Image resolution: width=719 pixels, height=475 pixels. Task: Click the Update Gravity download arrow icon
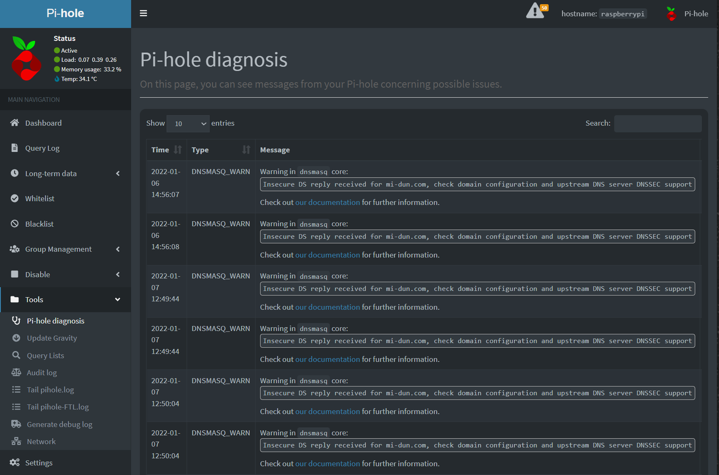pyautogui.click(x=16, y=338)
